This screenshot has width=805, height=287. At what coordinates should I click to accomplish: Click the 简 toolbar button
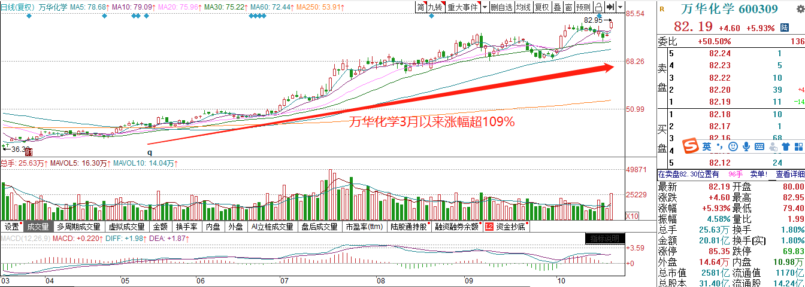pos(420,7)
